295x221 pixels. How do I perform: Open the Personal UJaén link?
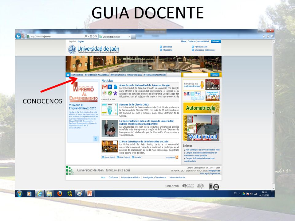point(201,47)
